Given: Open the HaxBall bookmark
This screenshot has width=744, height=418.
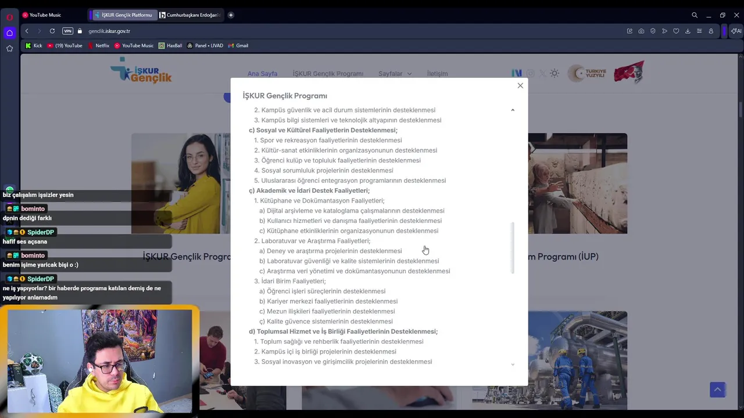Looking at the screenshot, I should point(171,45).
